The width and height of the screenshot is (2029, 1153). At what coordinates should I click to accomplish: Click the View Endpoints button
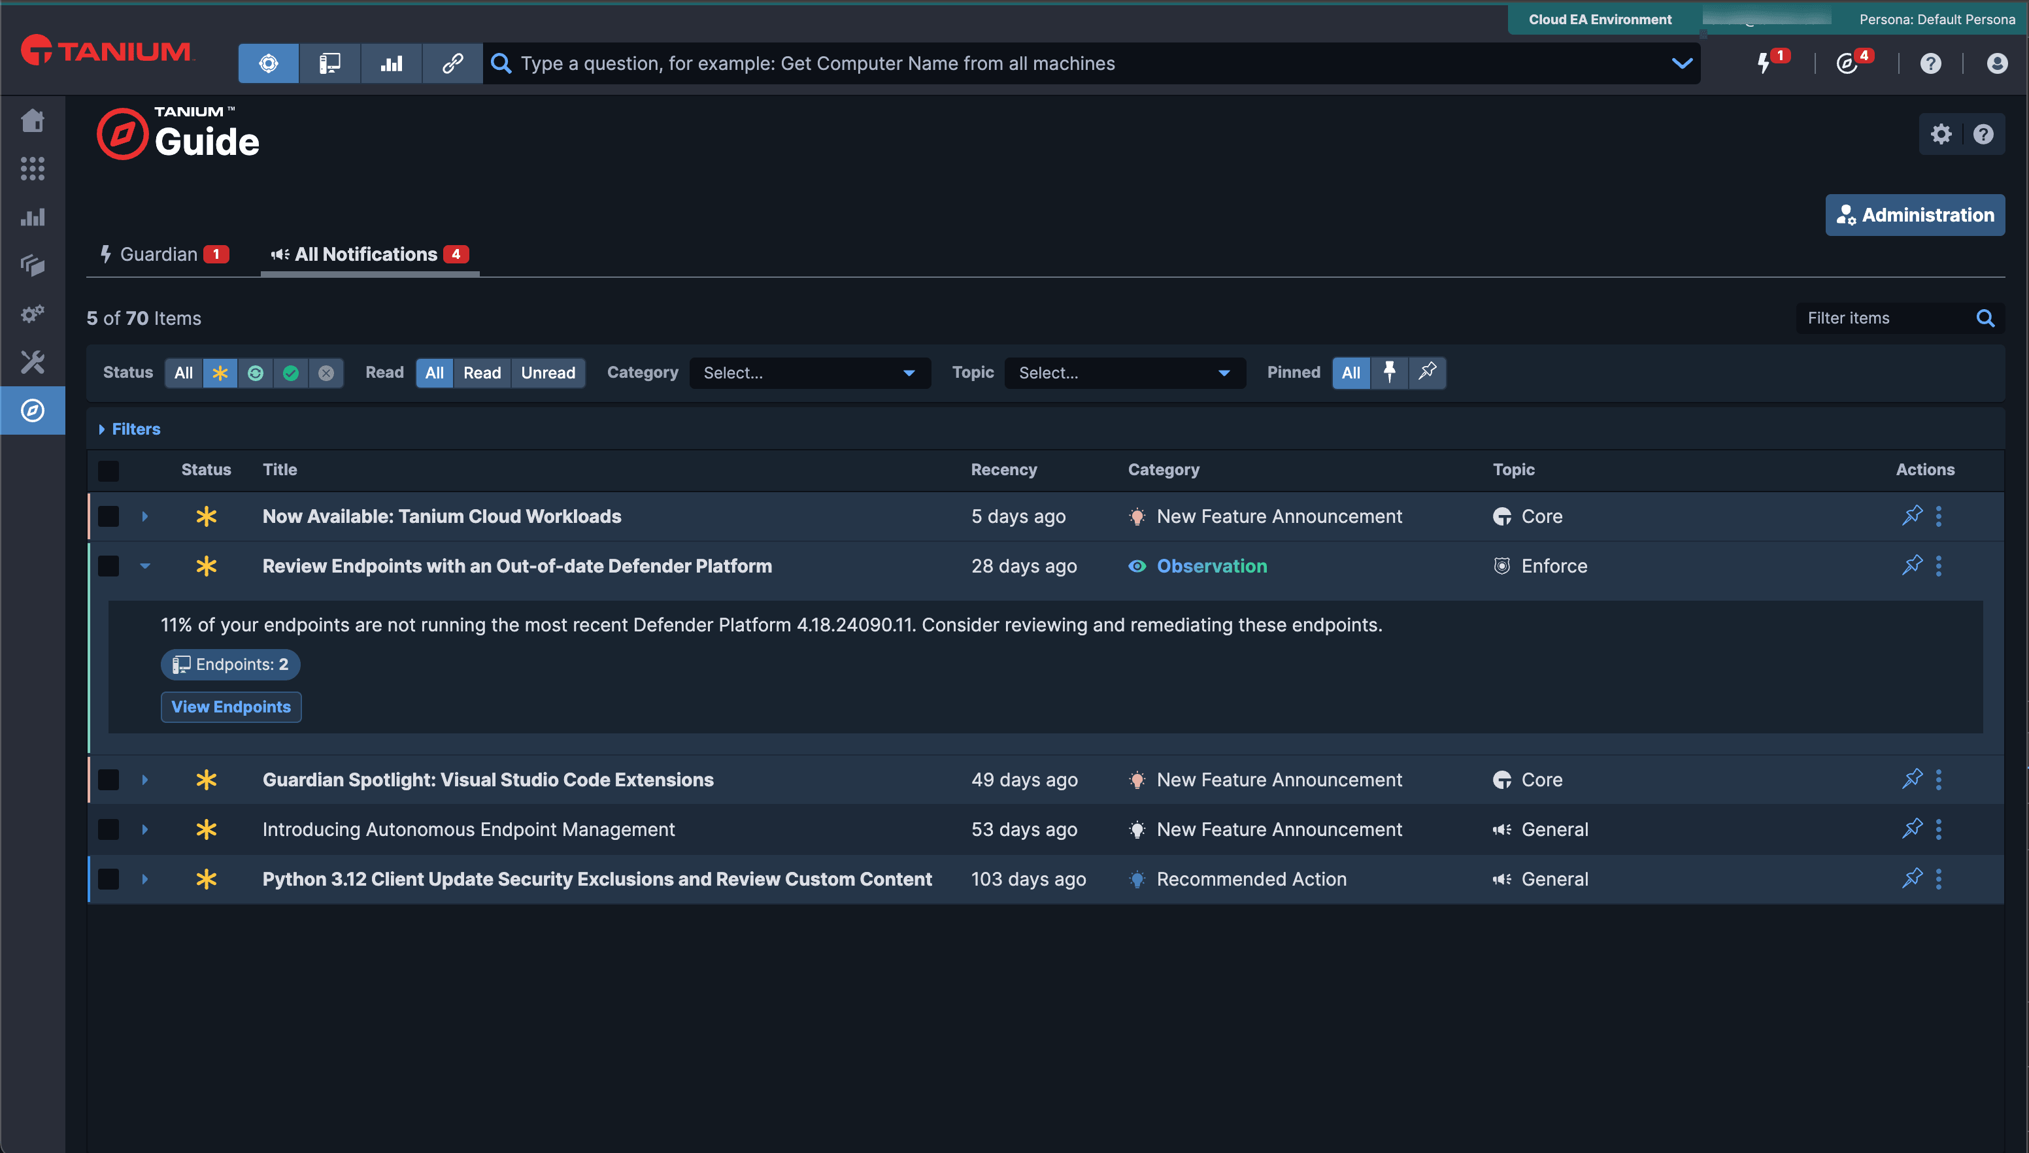(231, 707)
